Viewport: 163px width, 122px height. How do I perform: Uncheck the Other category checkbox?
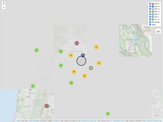click(150, 24)
